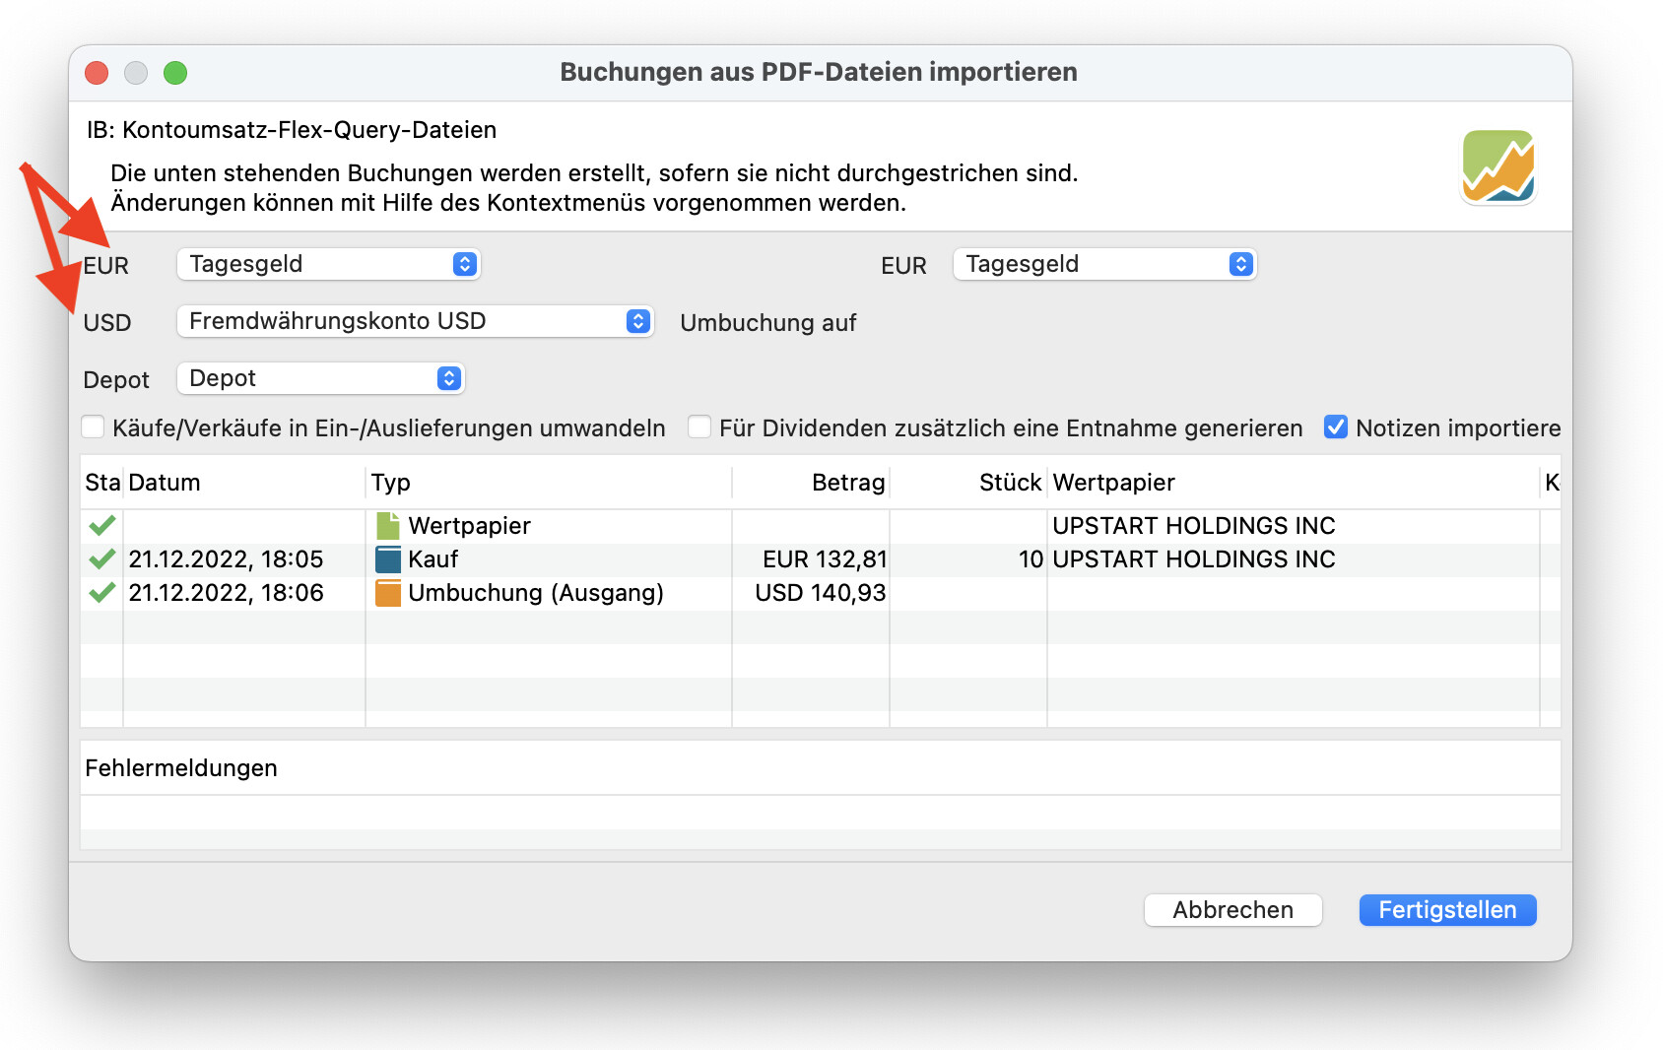1663x1050 pixels.
Task: Click the blue Kauf transaction icon
Action: coord(388,559)
